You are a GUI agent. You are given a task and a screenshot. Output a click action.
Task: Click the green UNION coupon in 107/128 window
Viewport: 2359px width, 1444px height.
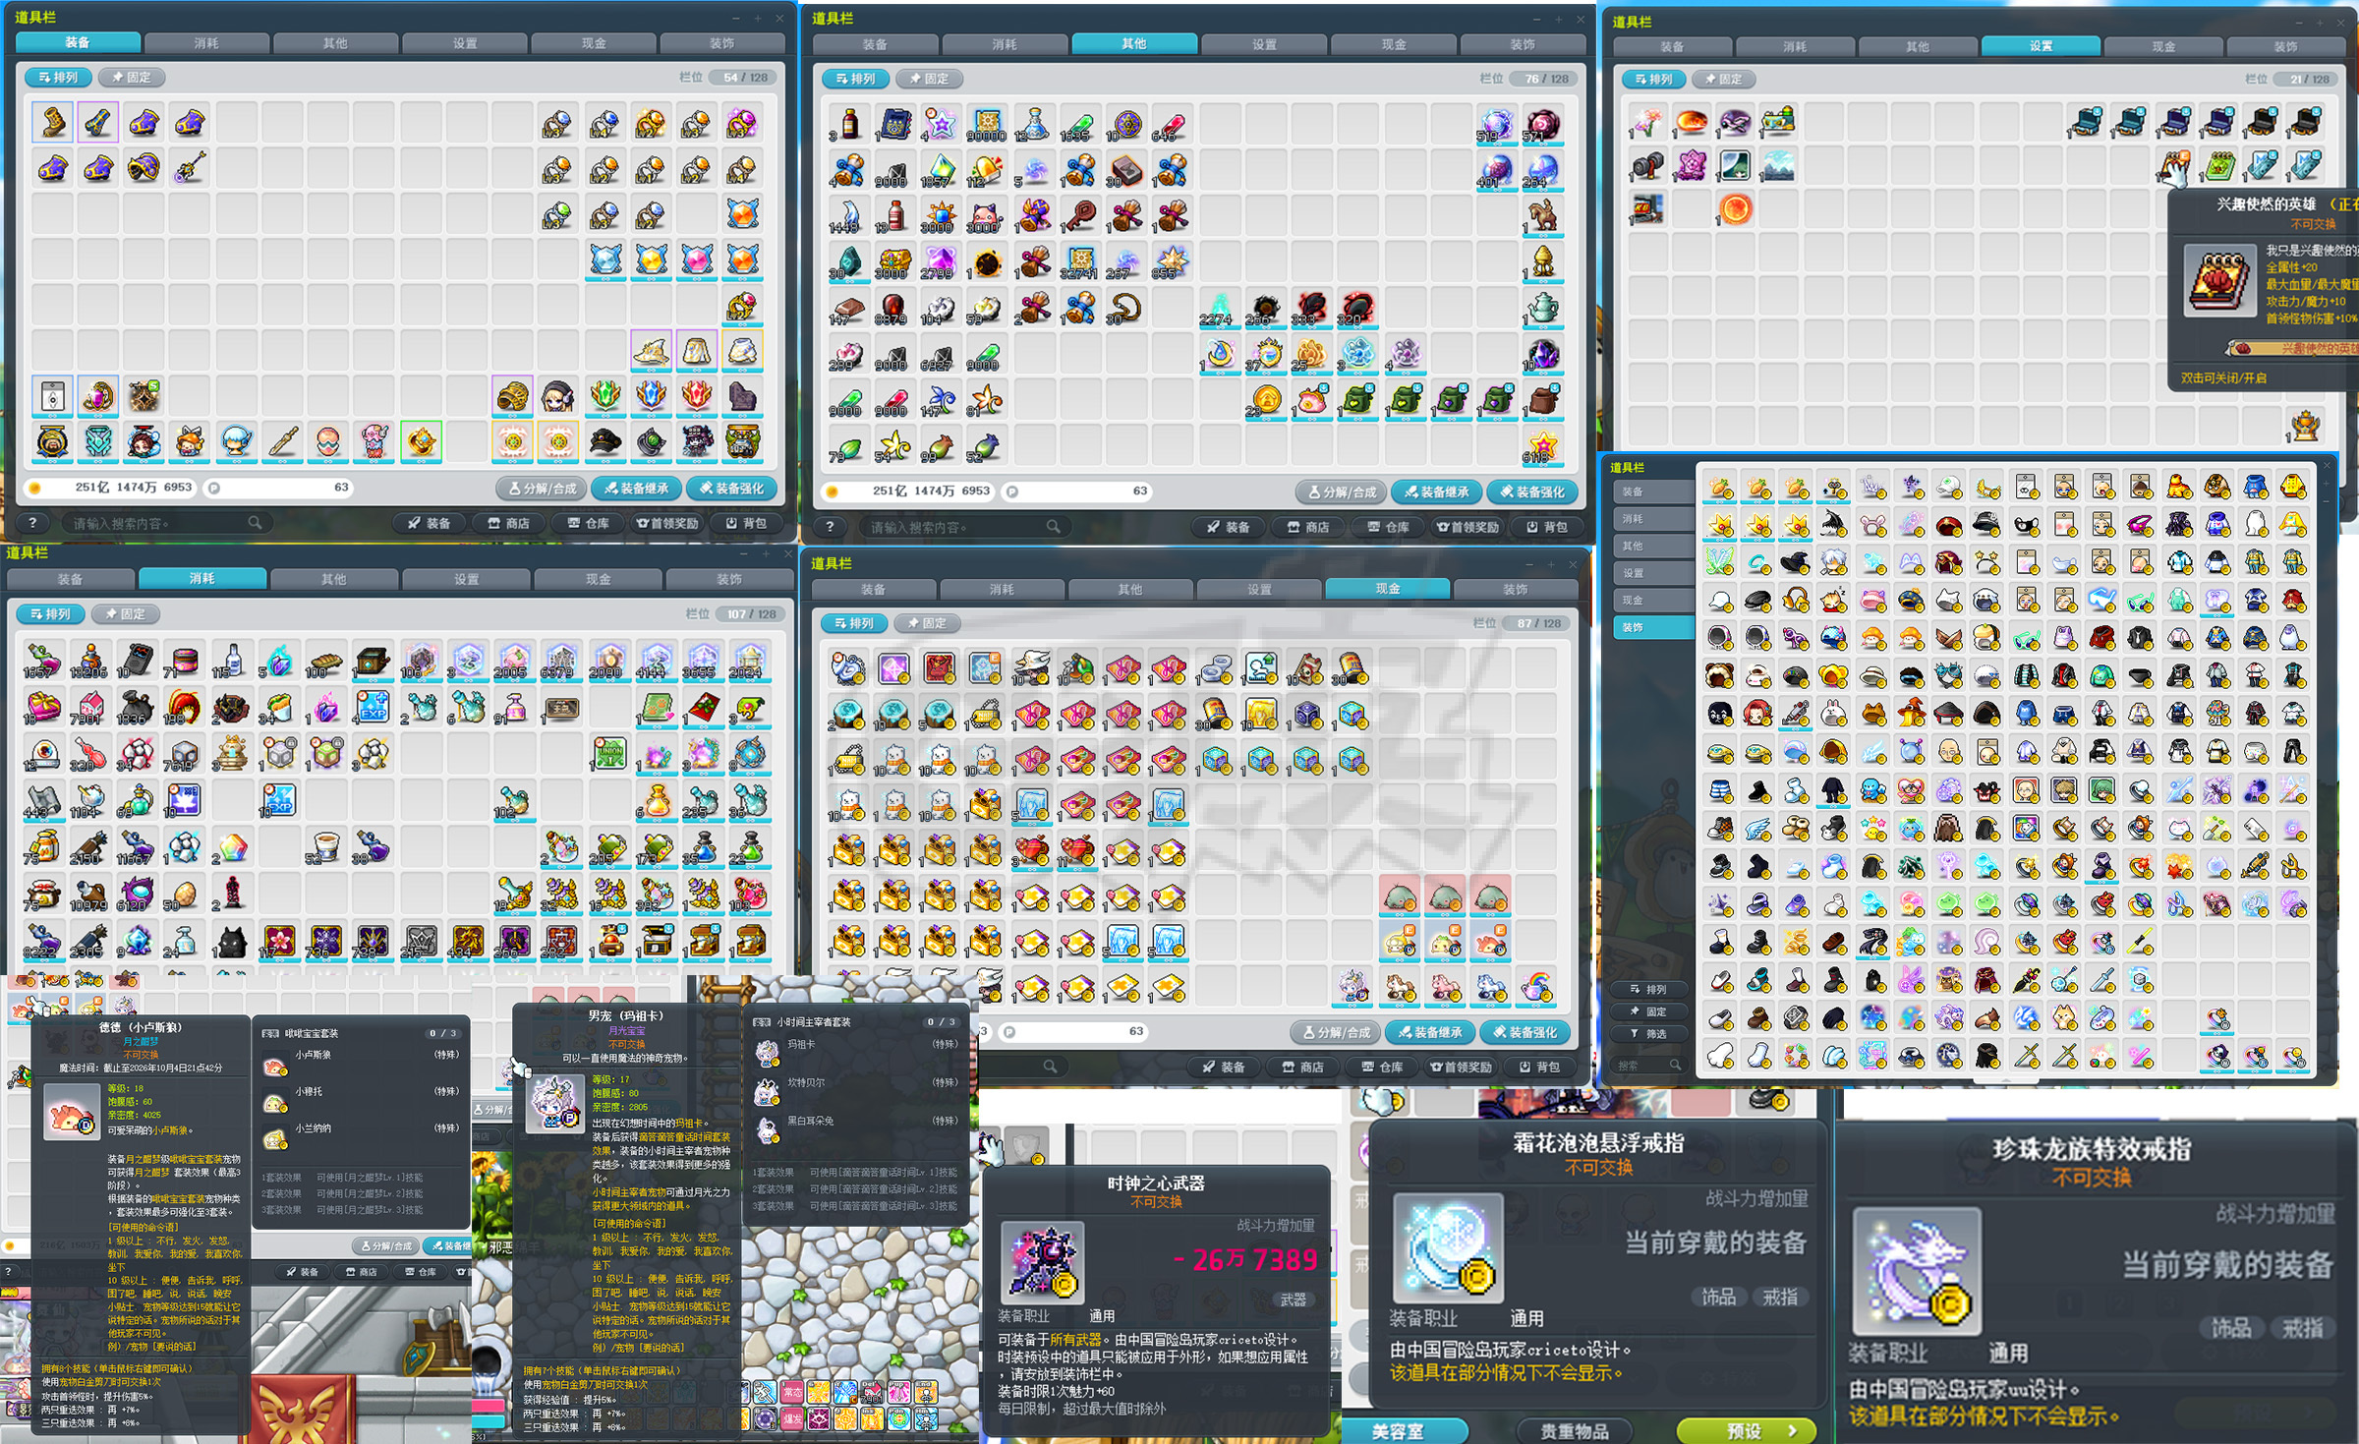point(609,754)
